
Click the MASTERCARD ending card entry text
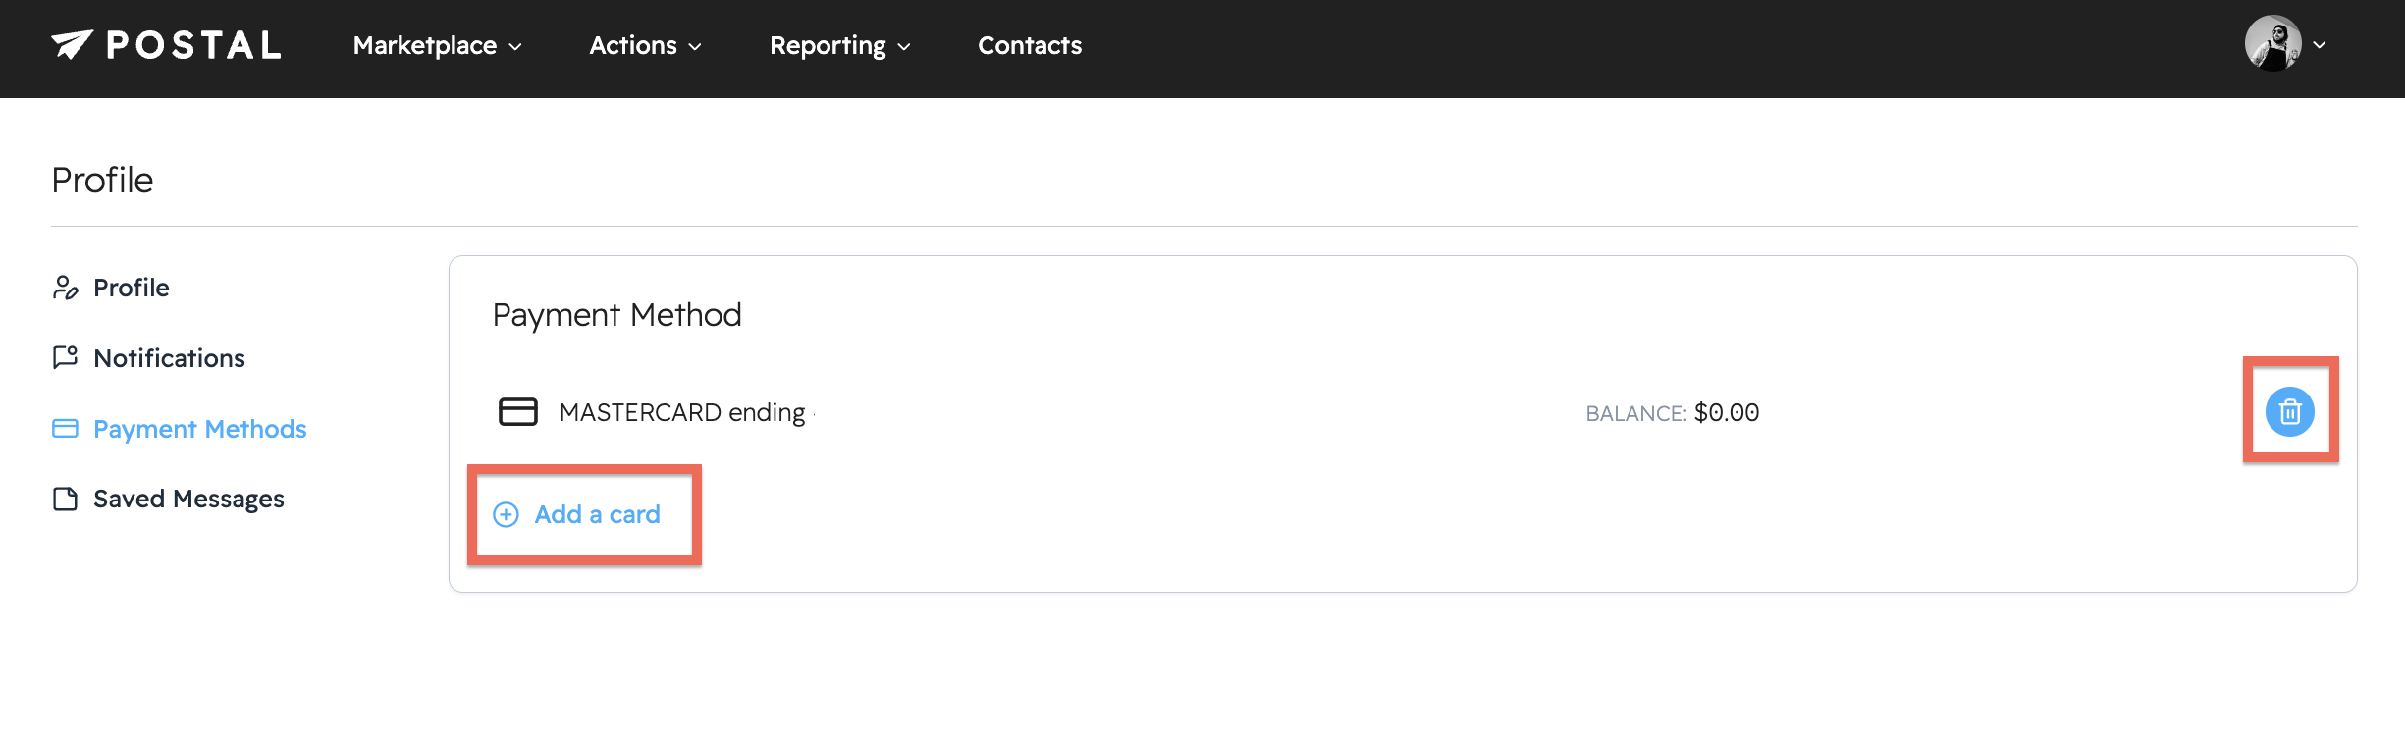682,412
